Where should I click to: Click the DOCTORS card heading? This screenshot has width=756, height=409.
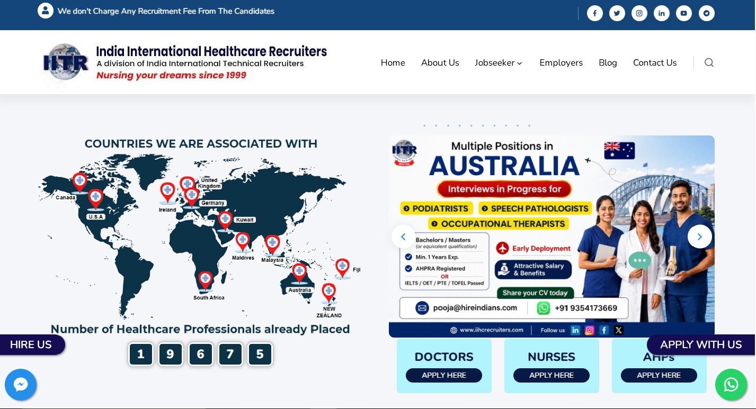444,357
